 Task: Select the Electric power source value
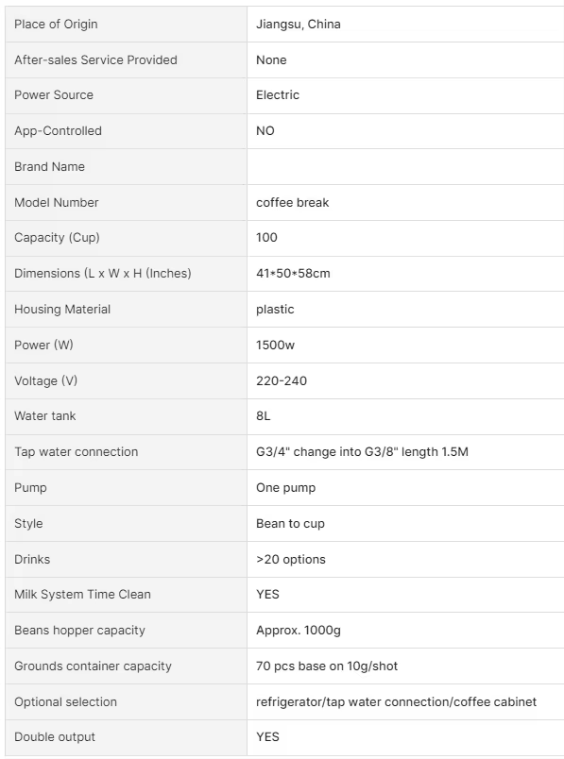[277, 94]
